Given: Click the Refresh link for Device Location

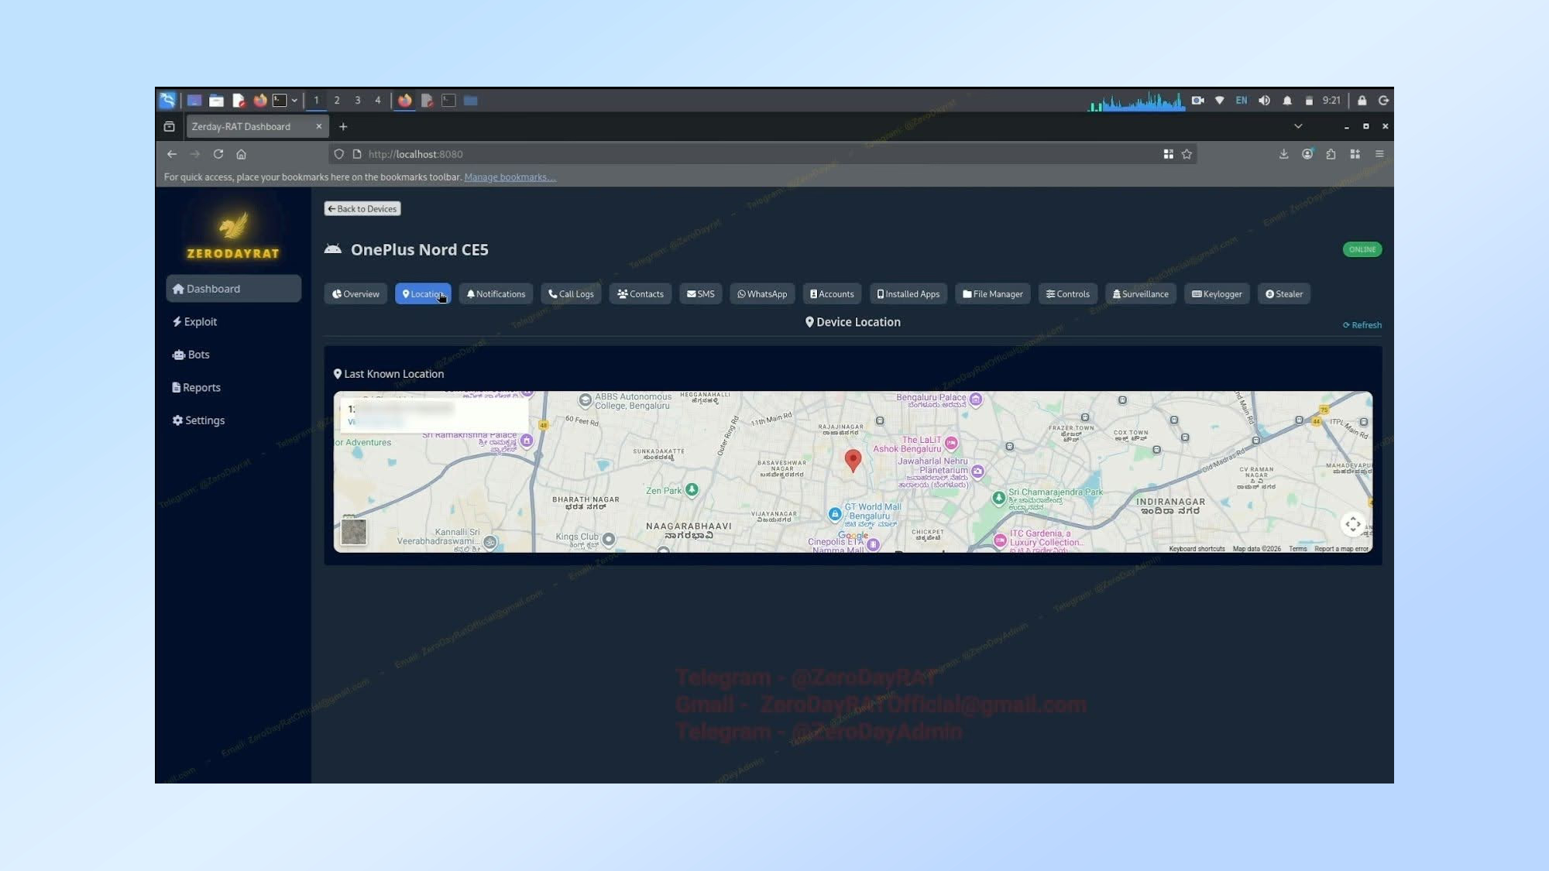Looking at the screenshot, I should tap(1362, 324).
